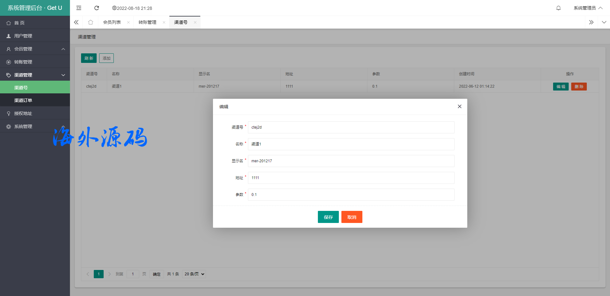Open the 20 条/页 page size dropdown

click(194, 274)
